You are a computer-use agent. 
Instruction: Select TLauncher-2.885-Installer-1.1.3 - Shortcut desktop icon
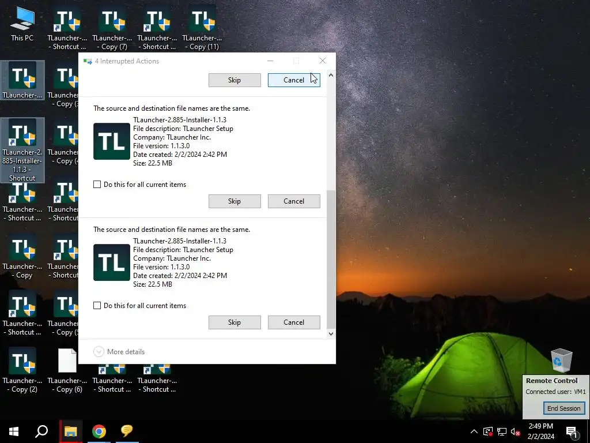[x=22, y=150]
